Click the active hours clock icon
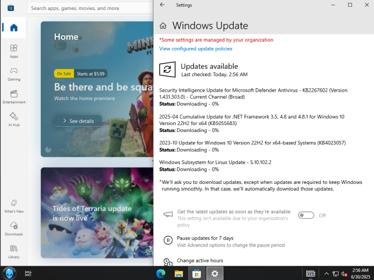This screenshot has height=280, width=374. pos(168,262)
